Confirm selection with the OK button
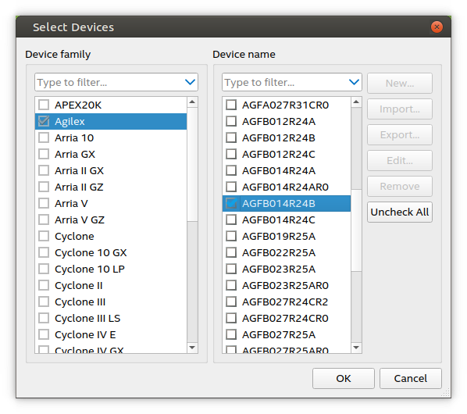Image resolution: width=467 pixels, height=414 pixels. (x=343, y=378)
